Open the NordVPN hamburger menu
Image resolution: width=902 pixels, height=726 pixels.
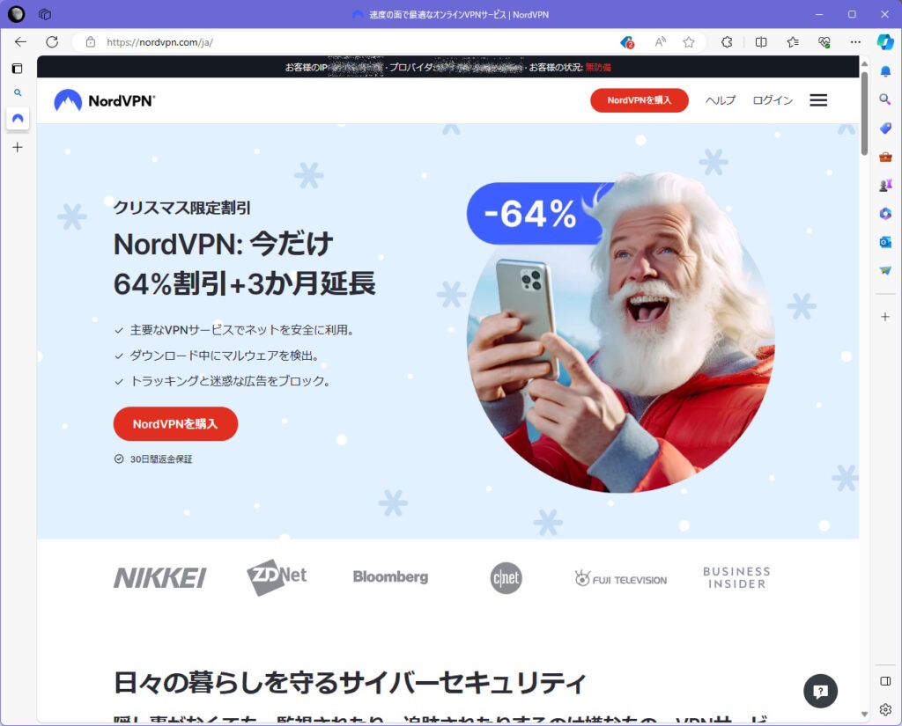coord(818,100)
